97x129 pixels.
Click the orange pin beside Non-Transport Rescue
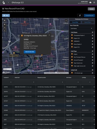coord(72,57)
